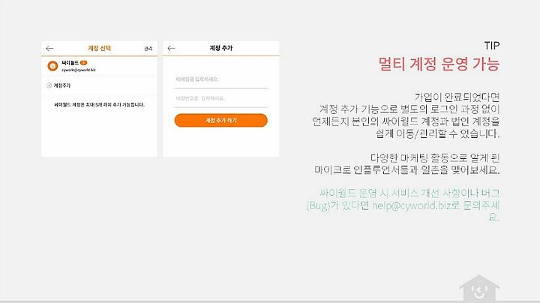Screen dimensions: 540x303
Task: Click the help@cyworld.biz email address text
Action: tap(412, 205)
